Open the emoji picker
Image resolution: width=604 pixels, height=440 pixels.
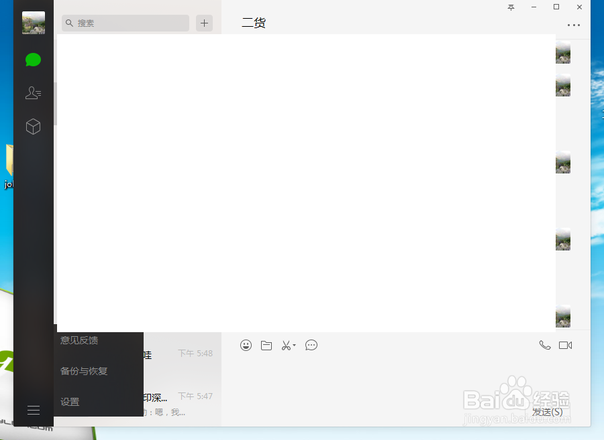(x=246, y=345)
